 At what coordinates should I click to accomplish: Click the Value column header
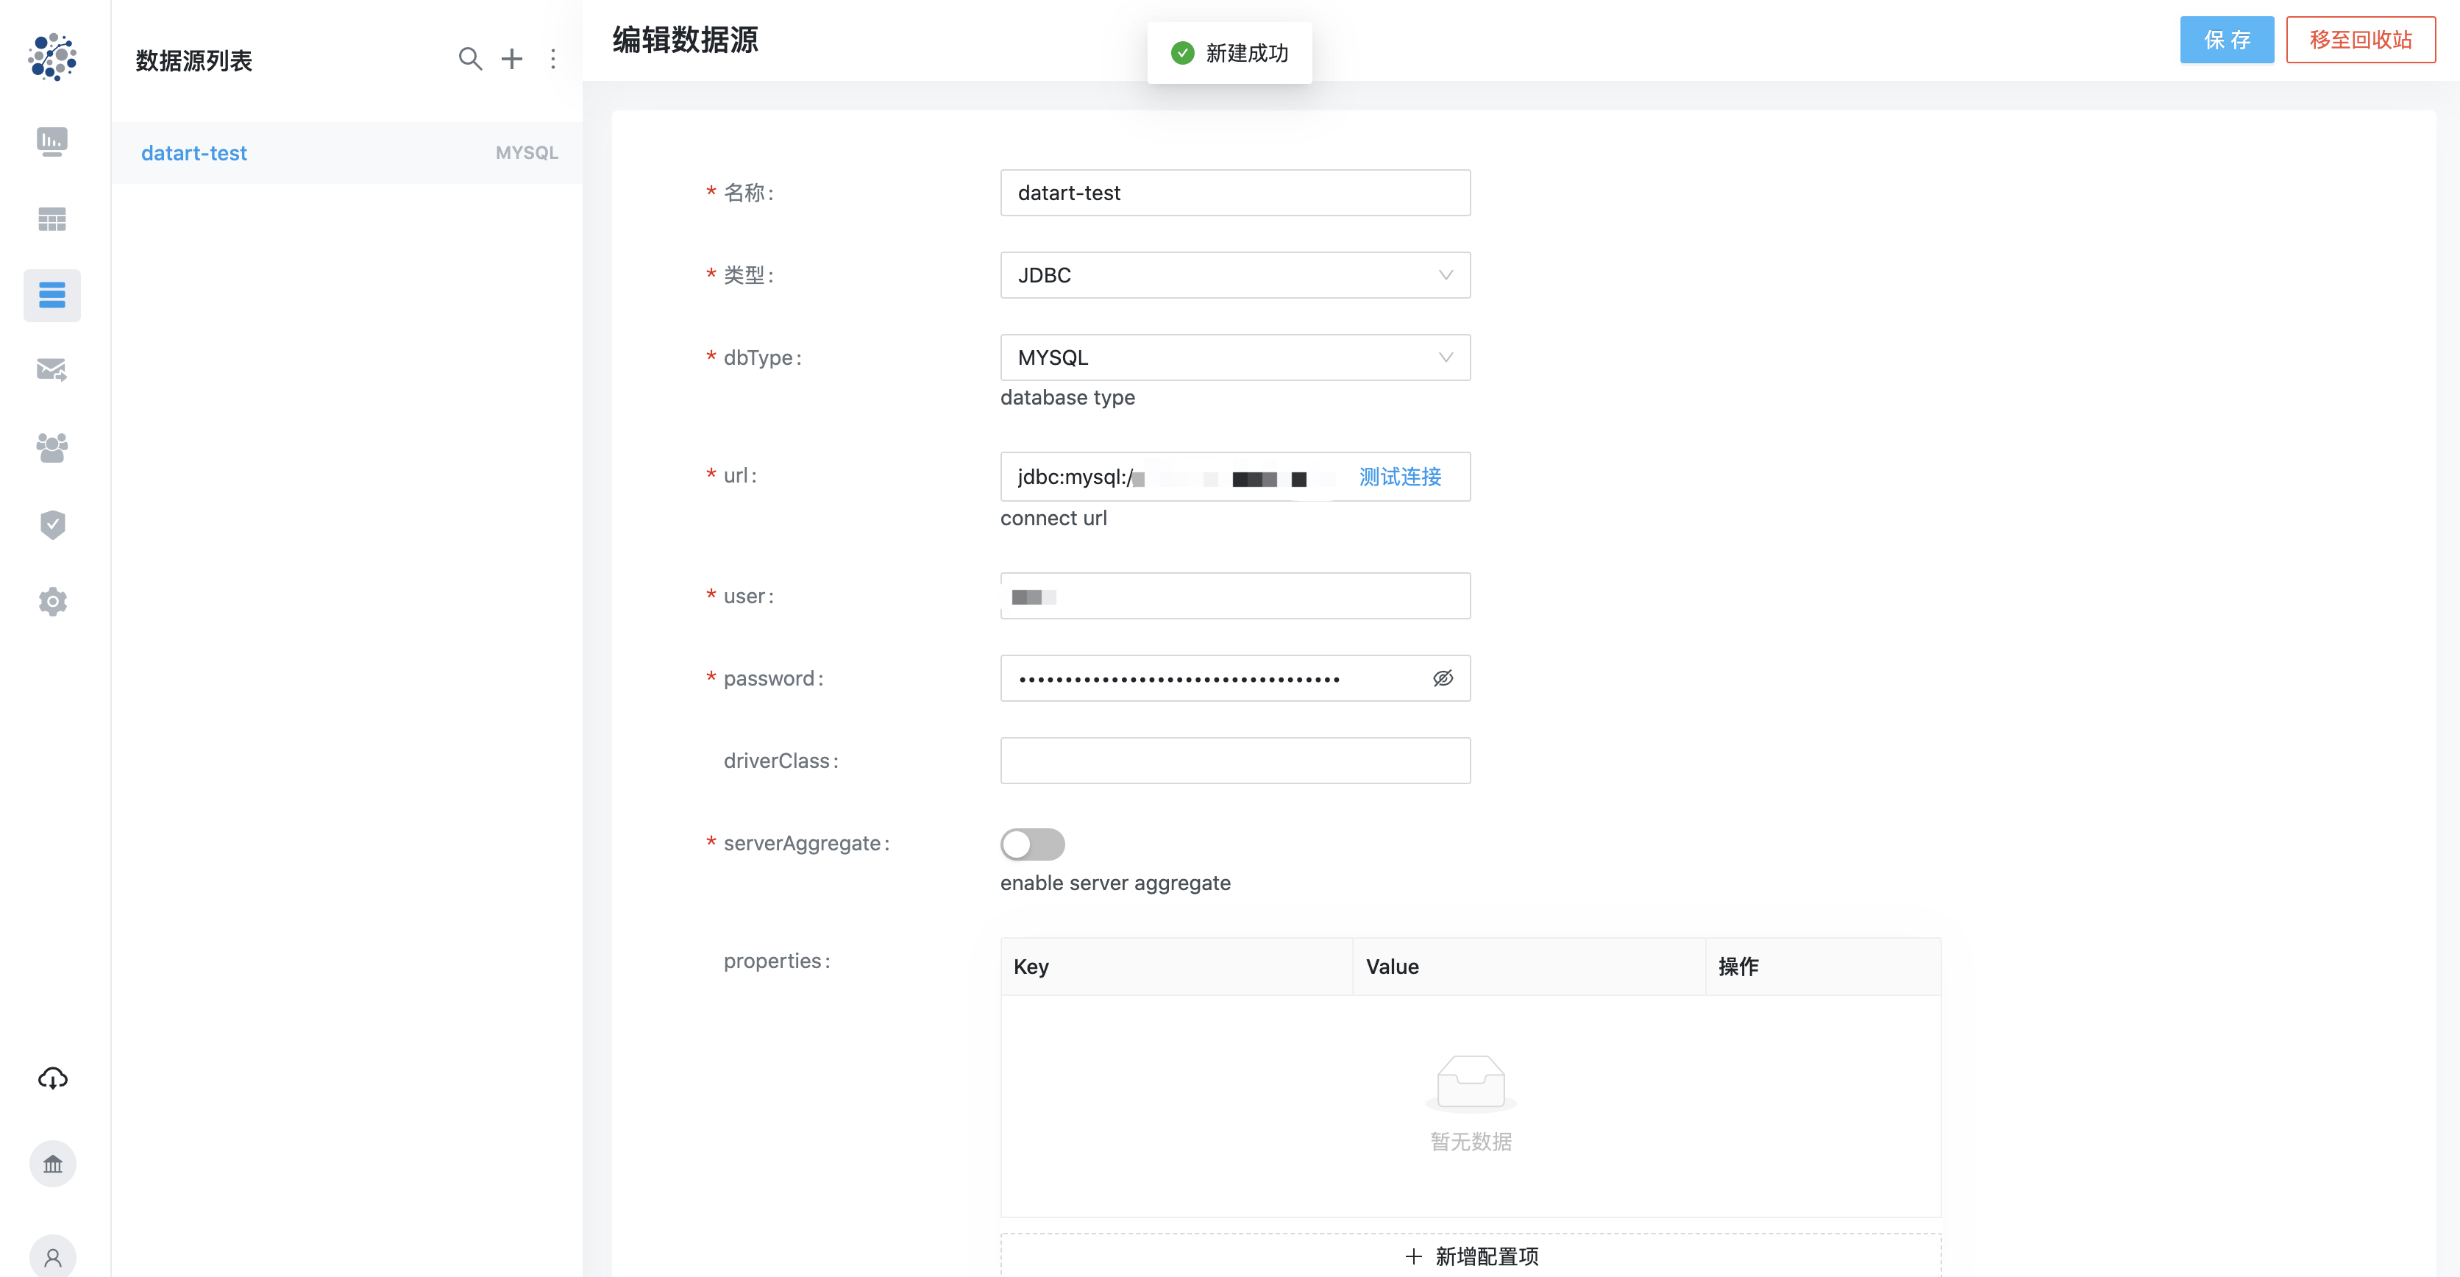coord(1529,967)
